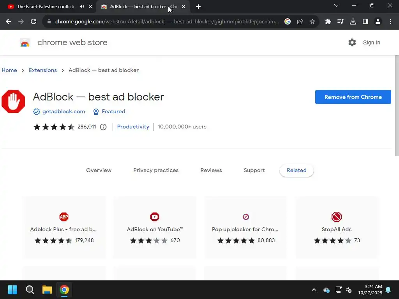Image resolution: width=399 pixels, height=299 pixels.
Task: Click the StopAll Ads icon
Action: point(337,217)
